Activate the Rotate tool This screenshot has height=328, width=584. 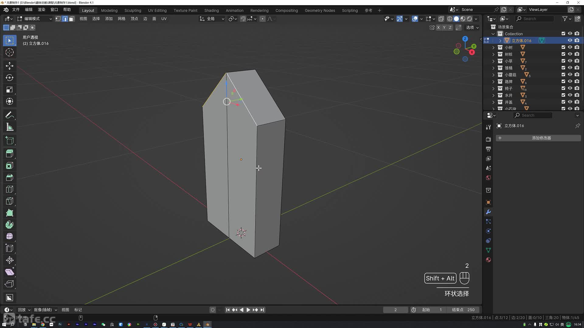point(9,77)
